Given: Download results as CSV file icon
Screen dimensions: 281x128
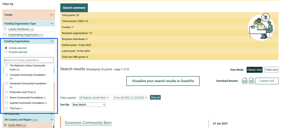Looking at the screenshot, I should (x=251, y=81).
